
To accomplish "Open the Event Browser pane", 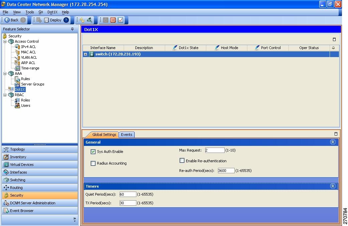I will 40,211.
